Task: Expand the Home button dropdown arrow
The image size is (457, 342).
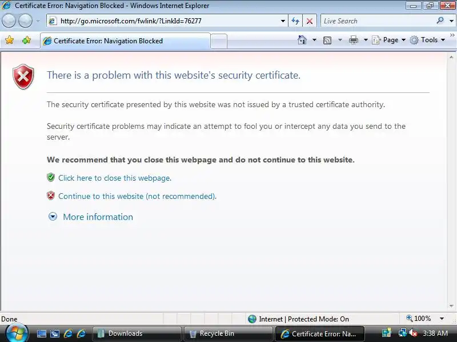Action: click(x=315, y=40)
